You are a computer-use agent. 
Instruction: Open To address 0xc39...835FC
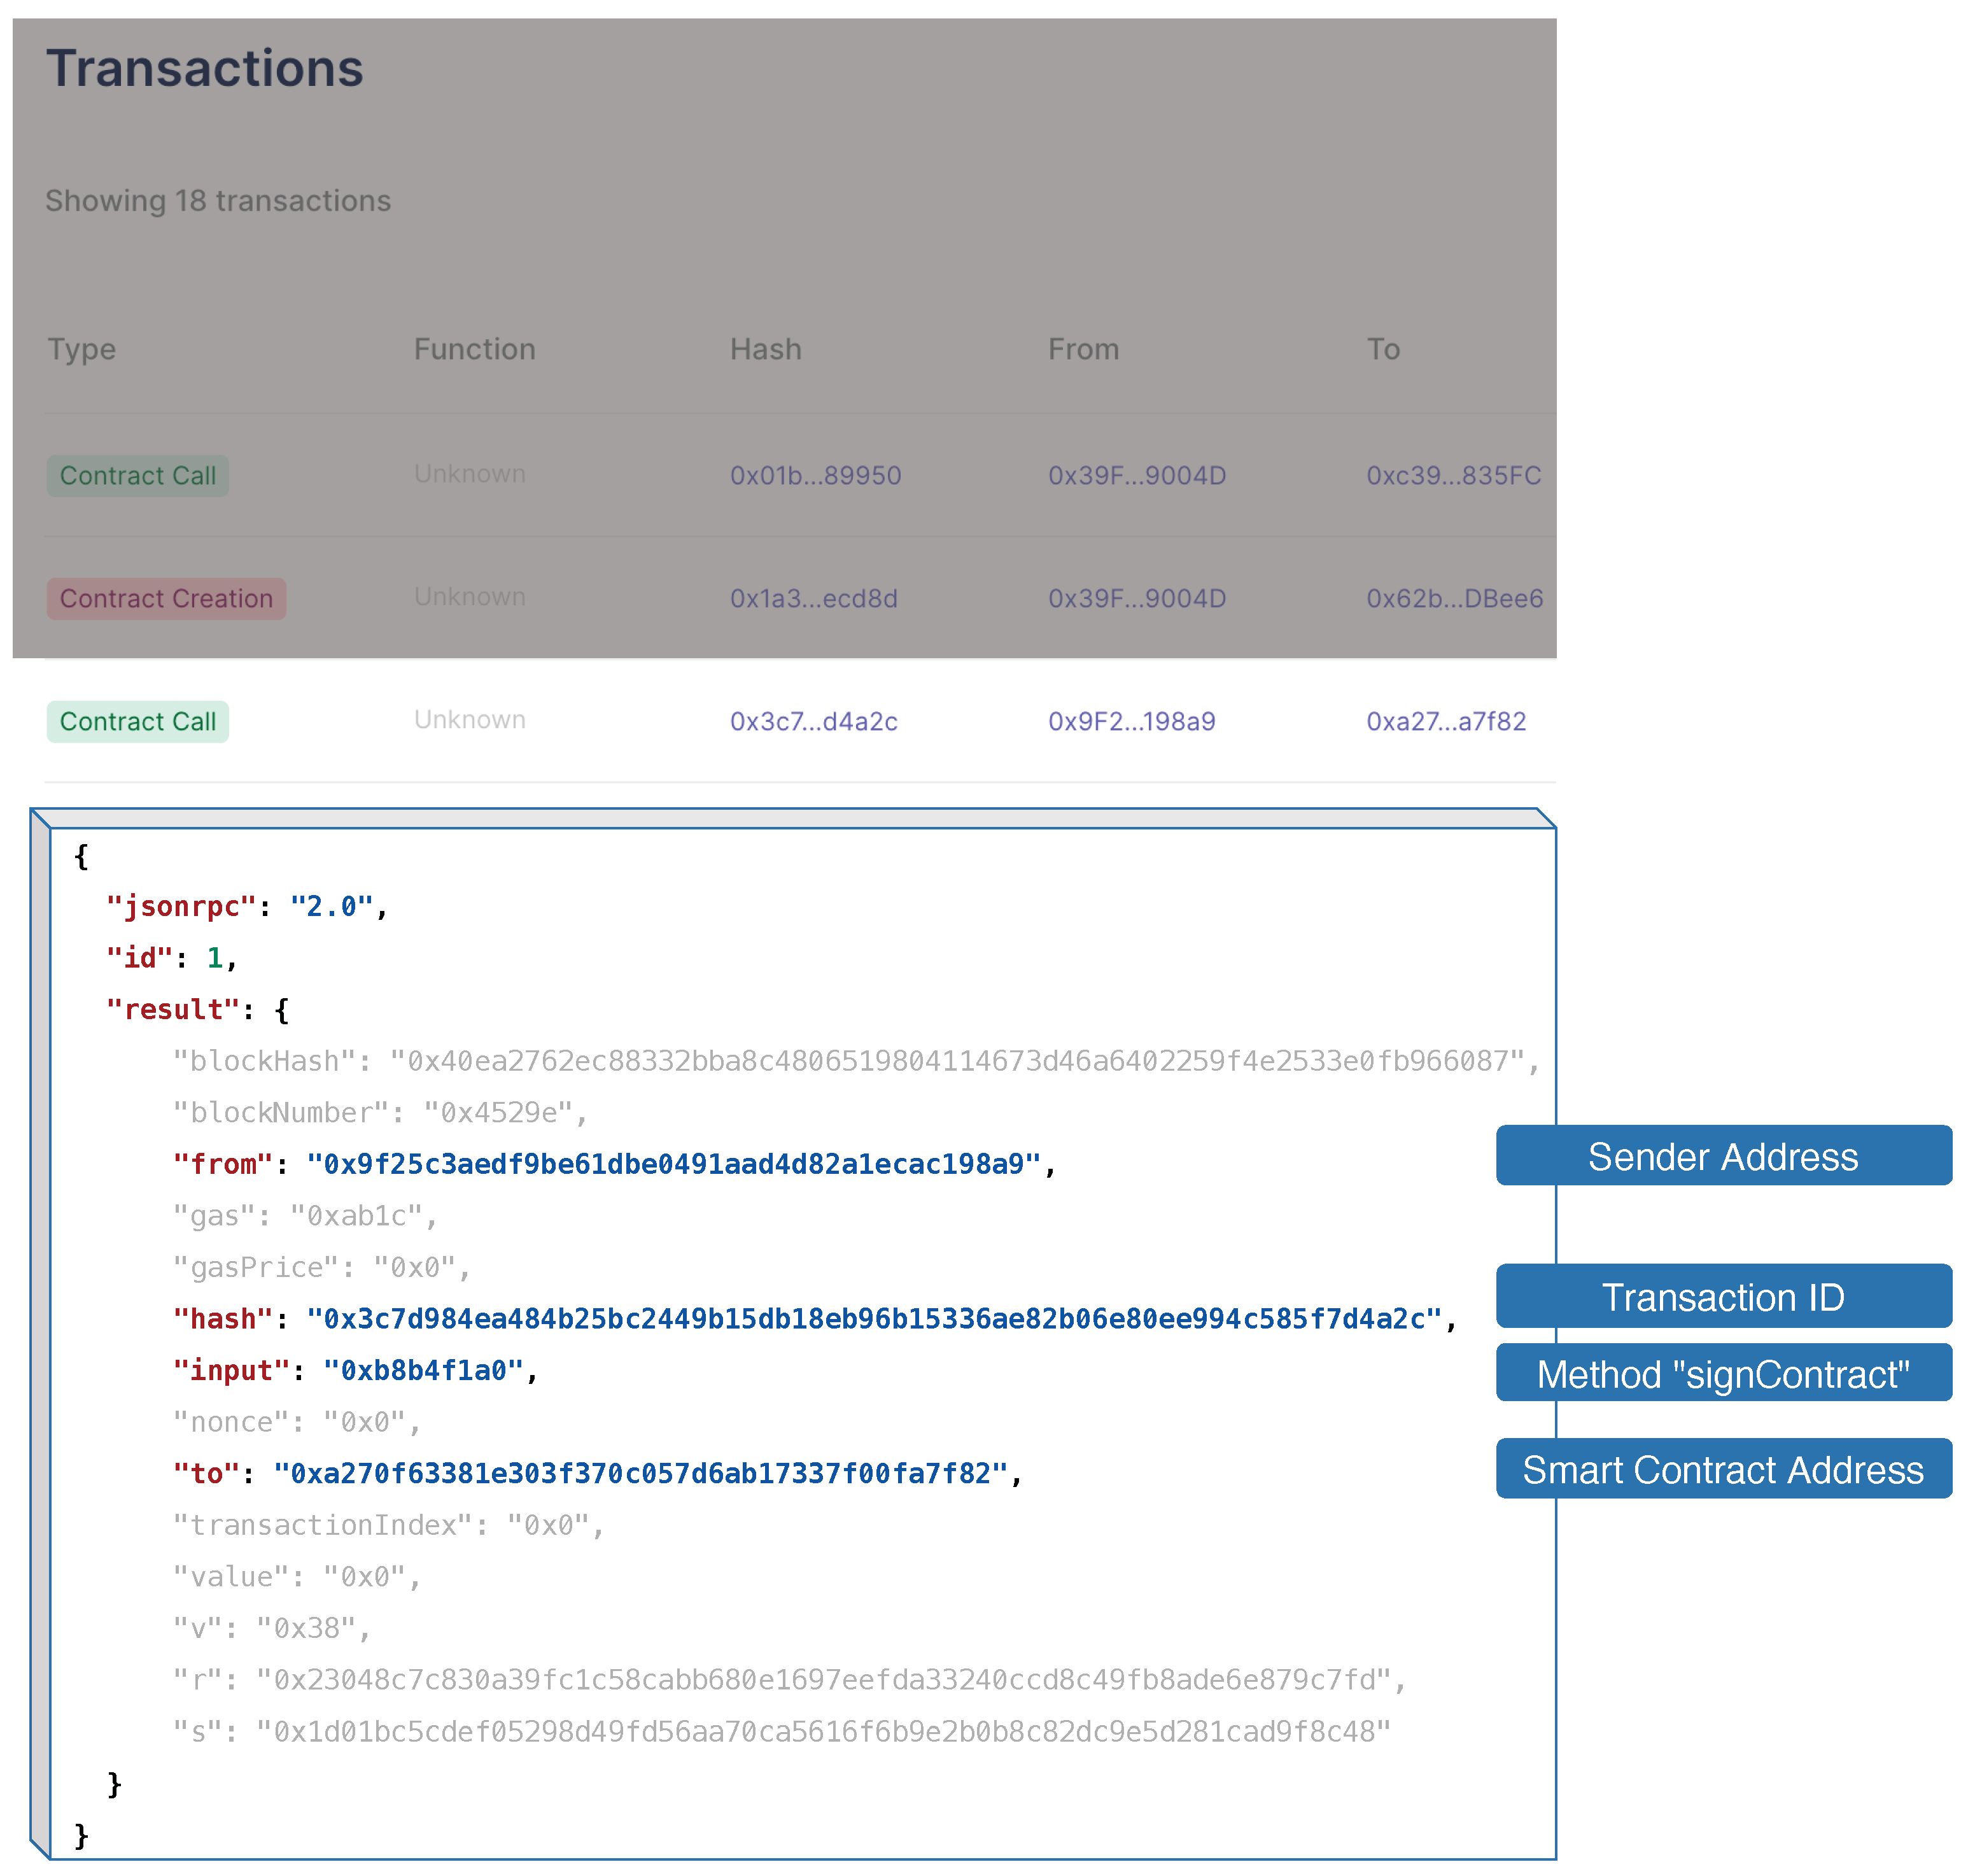pyautogui.click(x=1453, y=475)
